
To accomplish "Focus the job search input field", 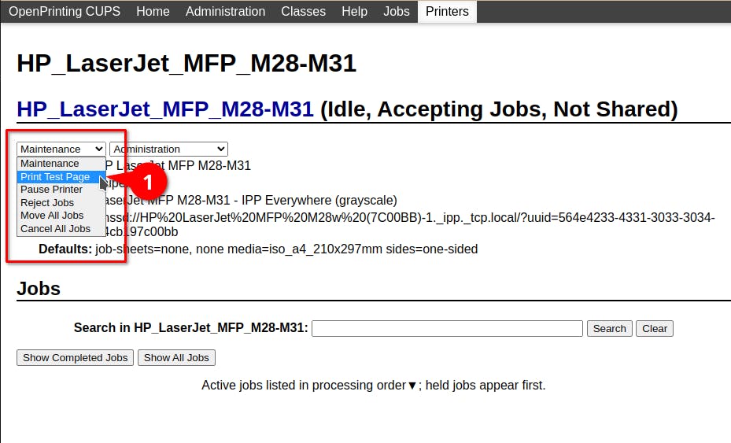I will (x=447, y=328).
